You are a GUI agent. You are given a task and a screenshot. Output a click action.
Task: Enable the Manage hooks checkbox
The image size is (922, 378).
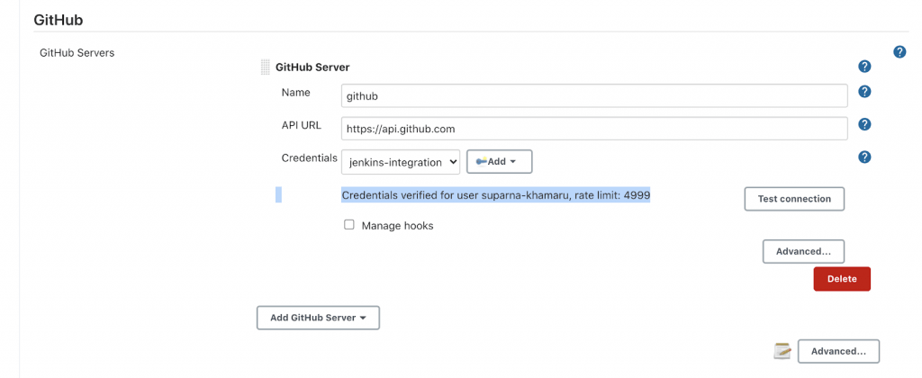349,225
